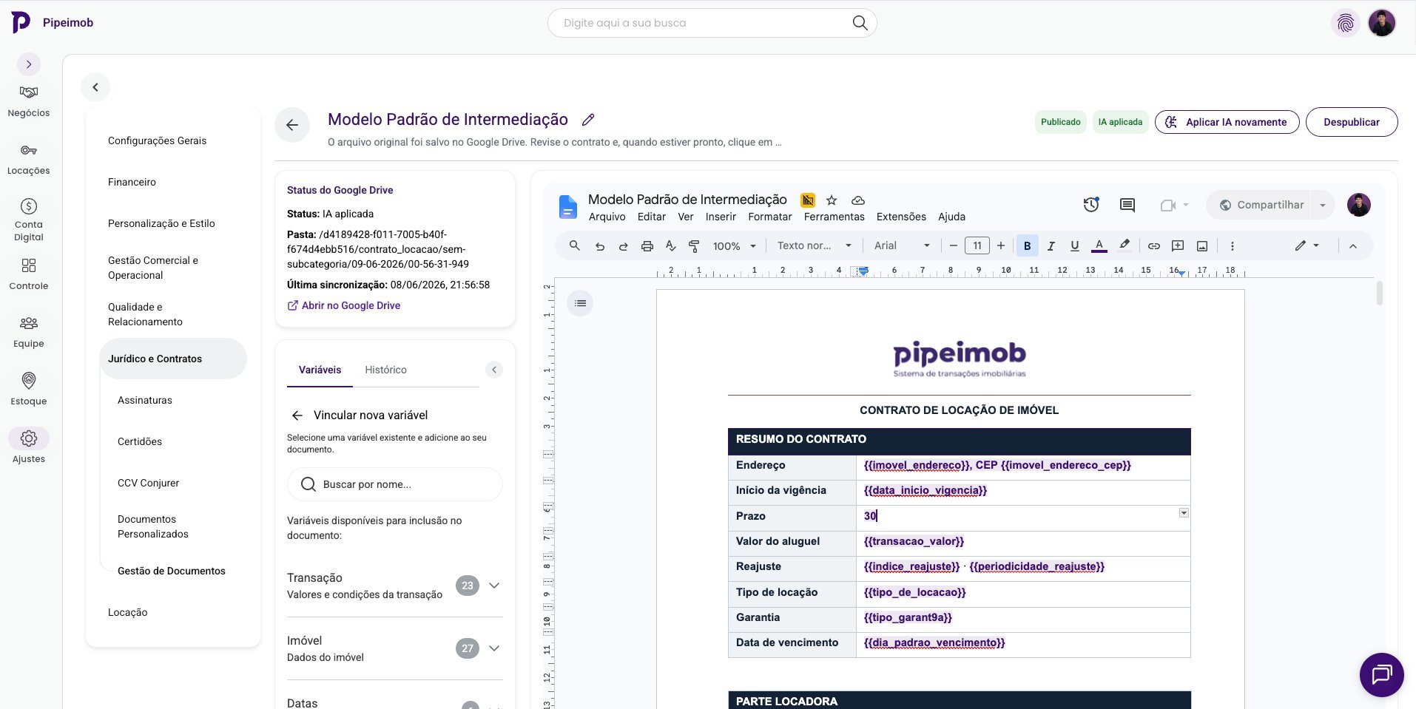The height and width of the screenshot is (709, 1416).
Task: Print the document from toolbar
Action: (647, 246)
